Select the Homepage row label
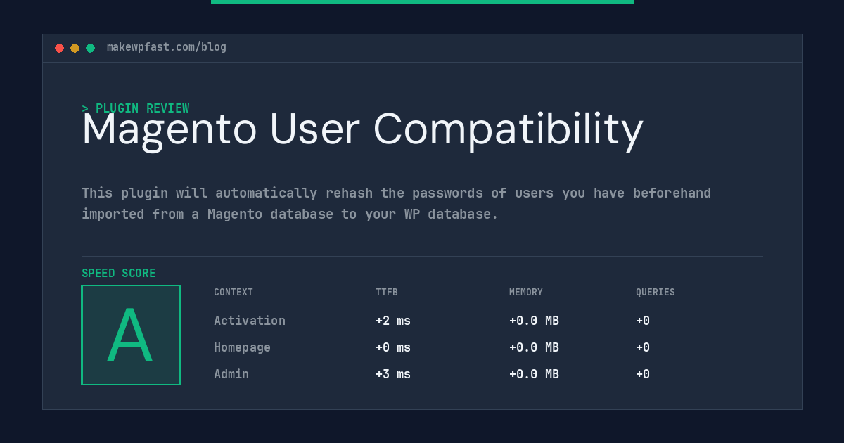 click(242, 347)
